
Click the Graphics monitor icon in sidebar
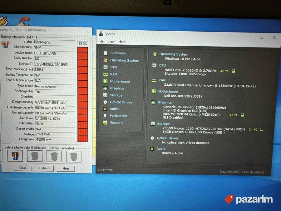click(x=105, y=88)
